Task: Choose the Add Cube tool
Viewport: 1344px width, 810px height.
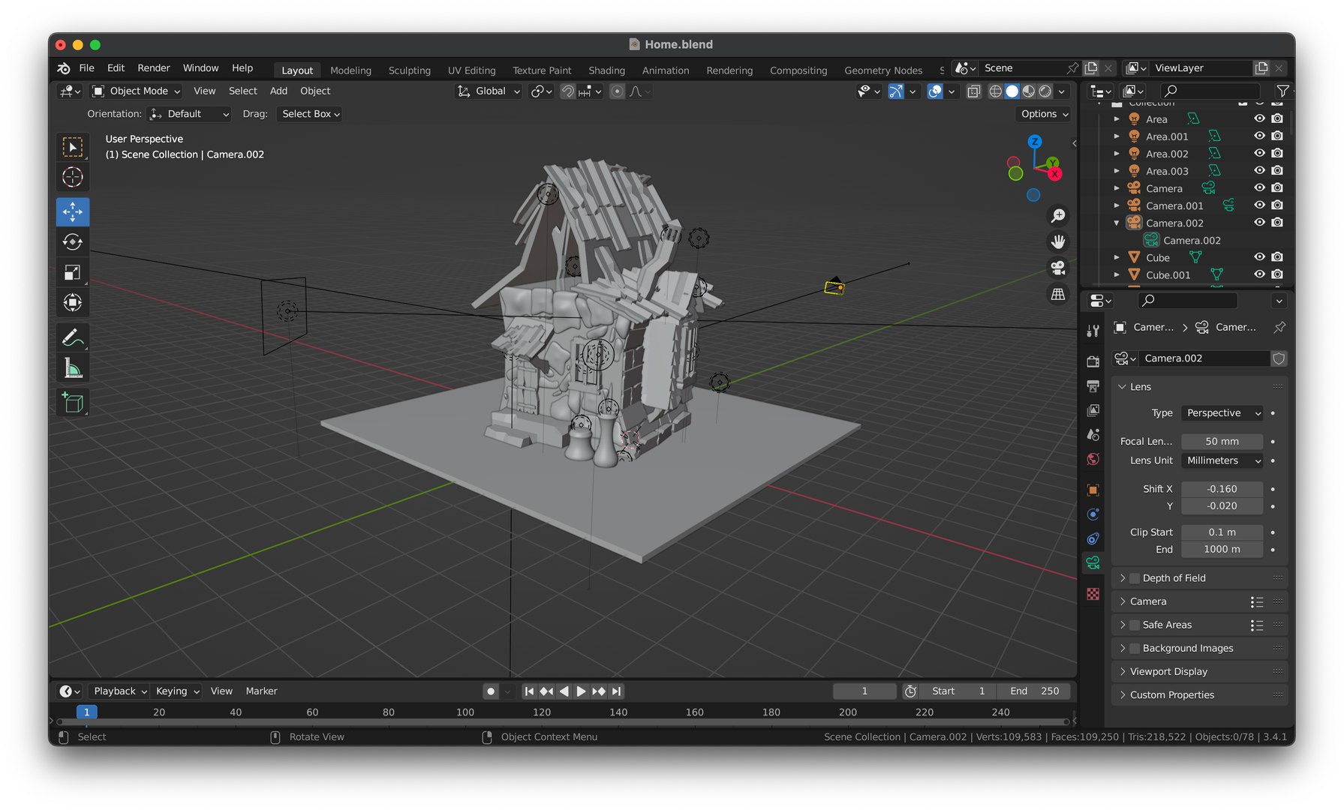Action: click(x=73, y=403)
